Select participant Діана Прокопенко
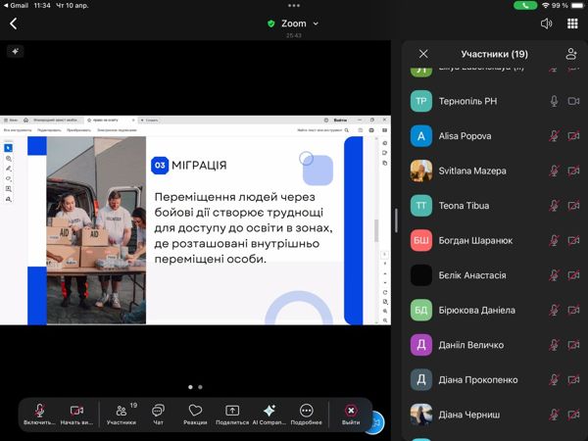The width and height of the screenshot is (588, 441). (494, 380)
